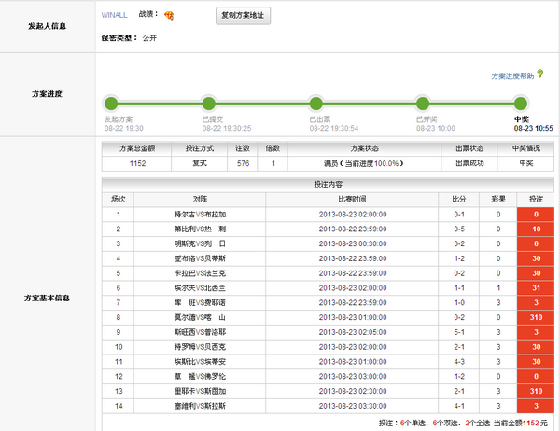Click the red 31 bet cell for match 6

click(536, 288)
